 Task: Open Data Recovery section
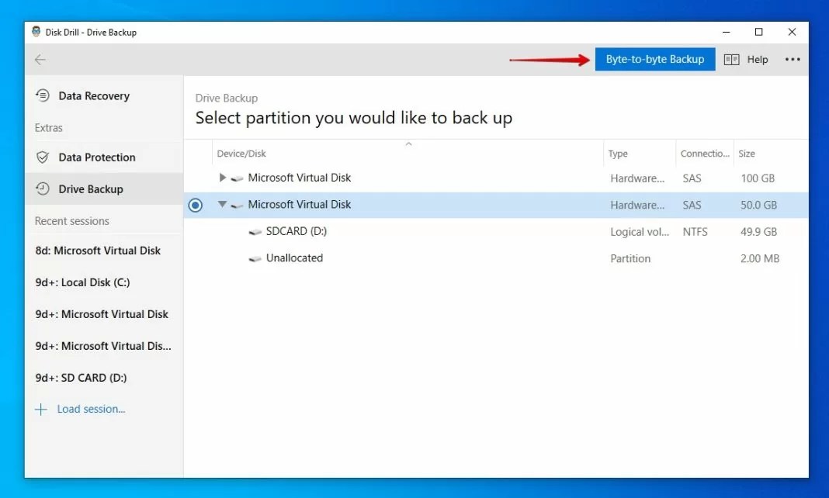click(x=104, y=95)
